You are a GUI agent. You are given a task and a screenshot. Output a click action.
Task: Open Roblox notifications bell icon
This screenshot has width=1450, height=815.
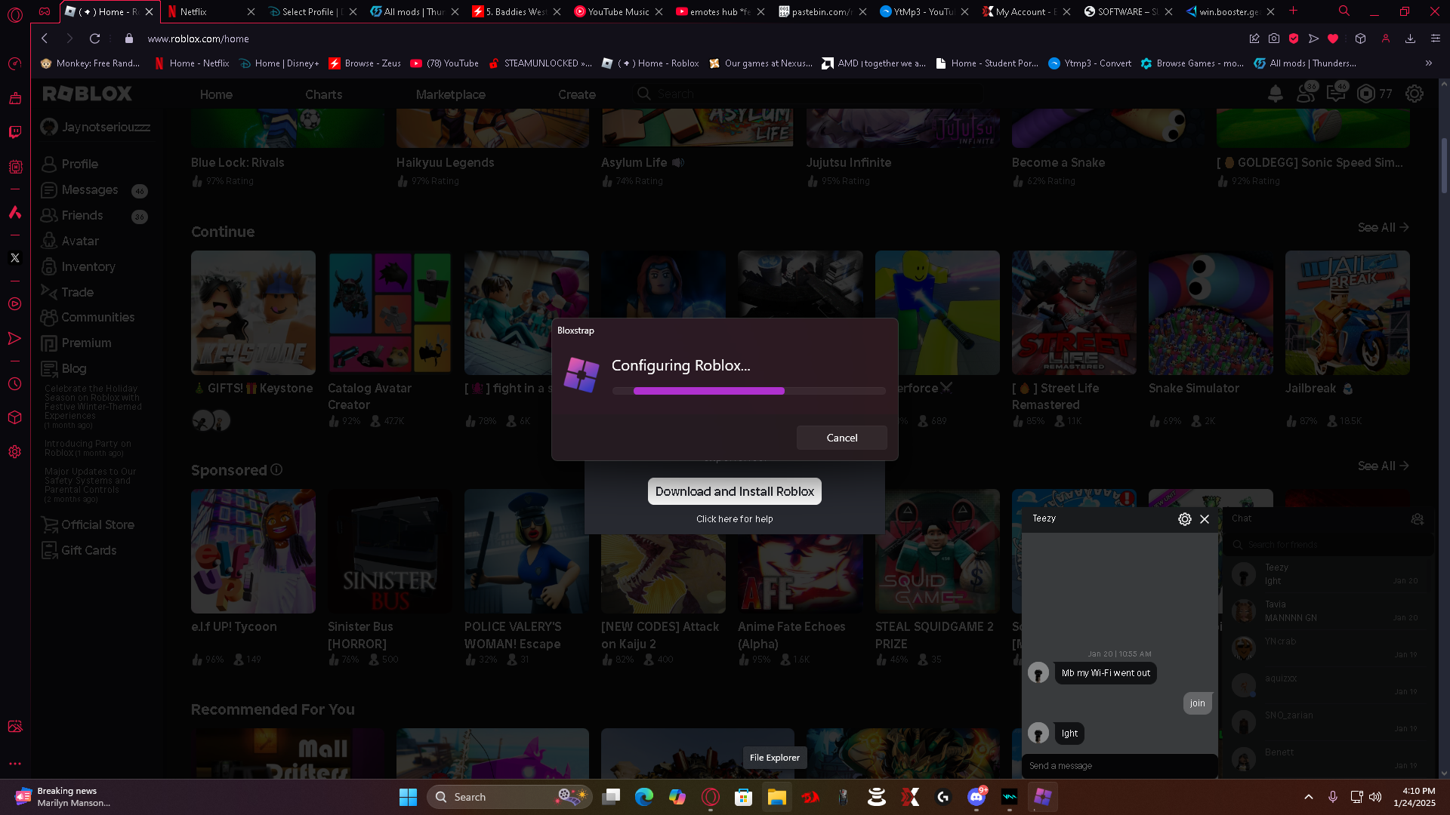coord(1275,94)
